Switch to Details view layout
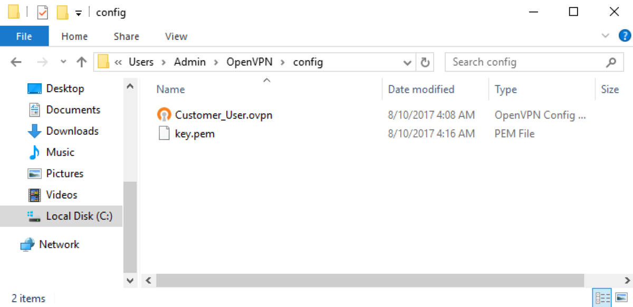Screen dimensions: 633x307 tap(602, 299)
